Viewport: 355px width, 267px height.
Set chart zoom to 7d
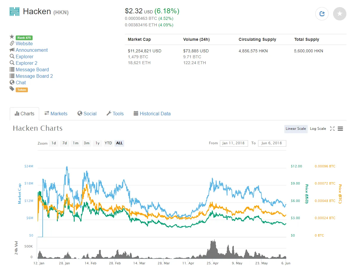65,143
